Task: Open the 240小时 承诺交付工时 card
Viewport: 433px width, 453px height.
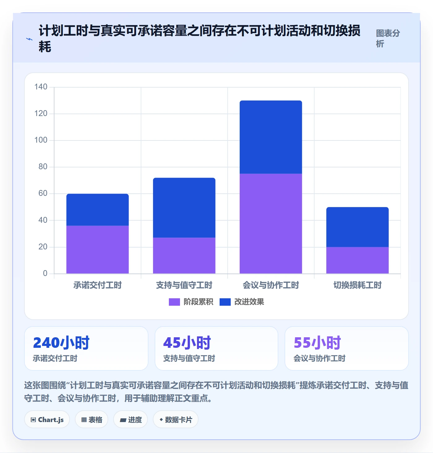Action: [86, 348]
